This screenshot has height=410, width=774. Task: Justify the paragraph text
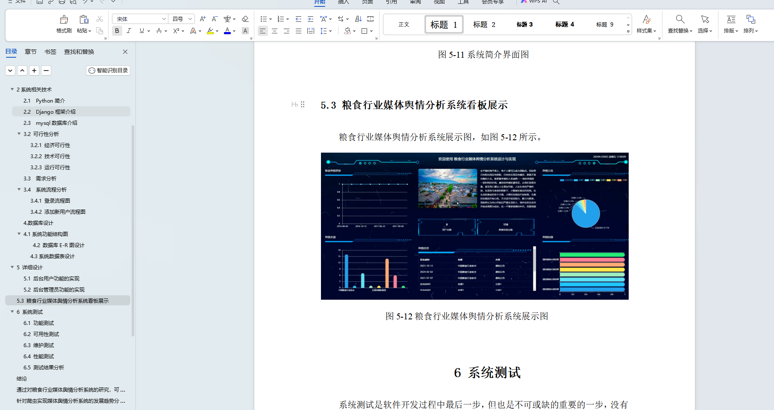[x=298, y=31]
